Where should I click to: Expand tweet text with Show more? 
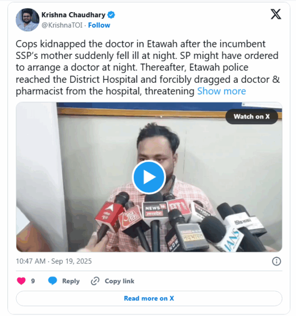click(221, 91)
